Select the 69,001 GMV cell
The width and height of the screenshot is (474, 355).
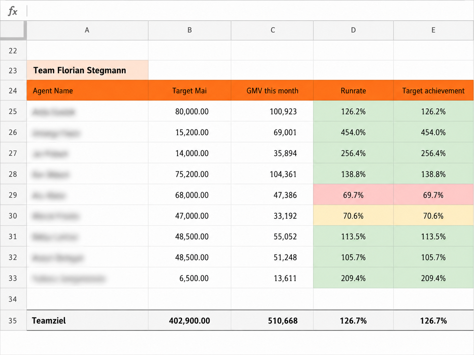point(272,132)
